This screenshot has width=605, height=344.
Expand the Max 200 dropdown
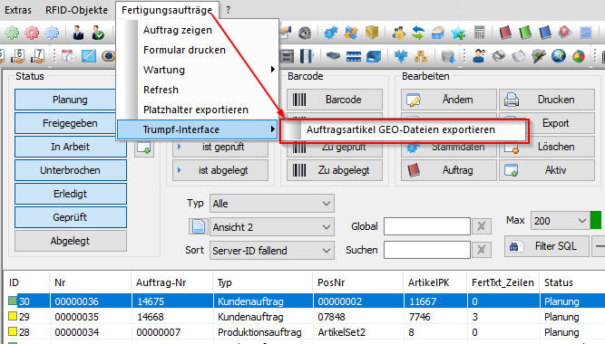(561, 221)
